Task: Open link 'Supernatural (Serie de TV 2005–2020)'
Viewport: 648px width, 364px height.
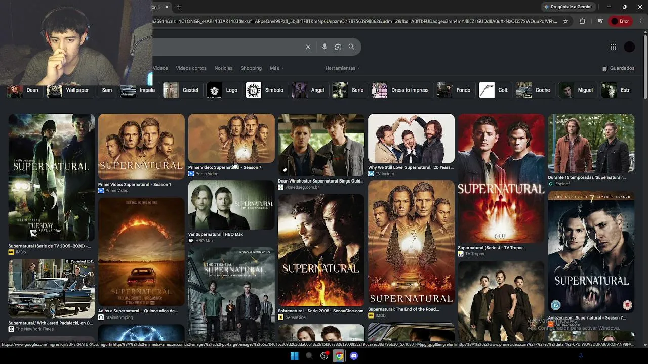Action: (50, 246)
